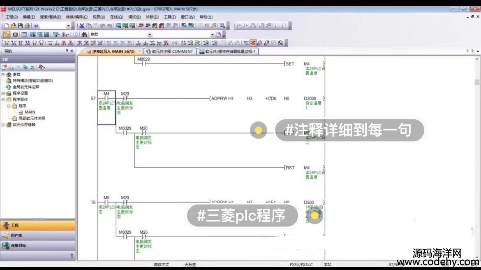Open the 转换/编译 menu
The width and height of the screenshot is (481, 270).
[77, 17]
